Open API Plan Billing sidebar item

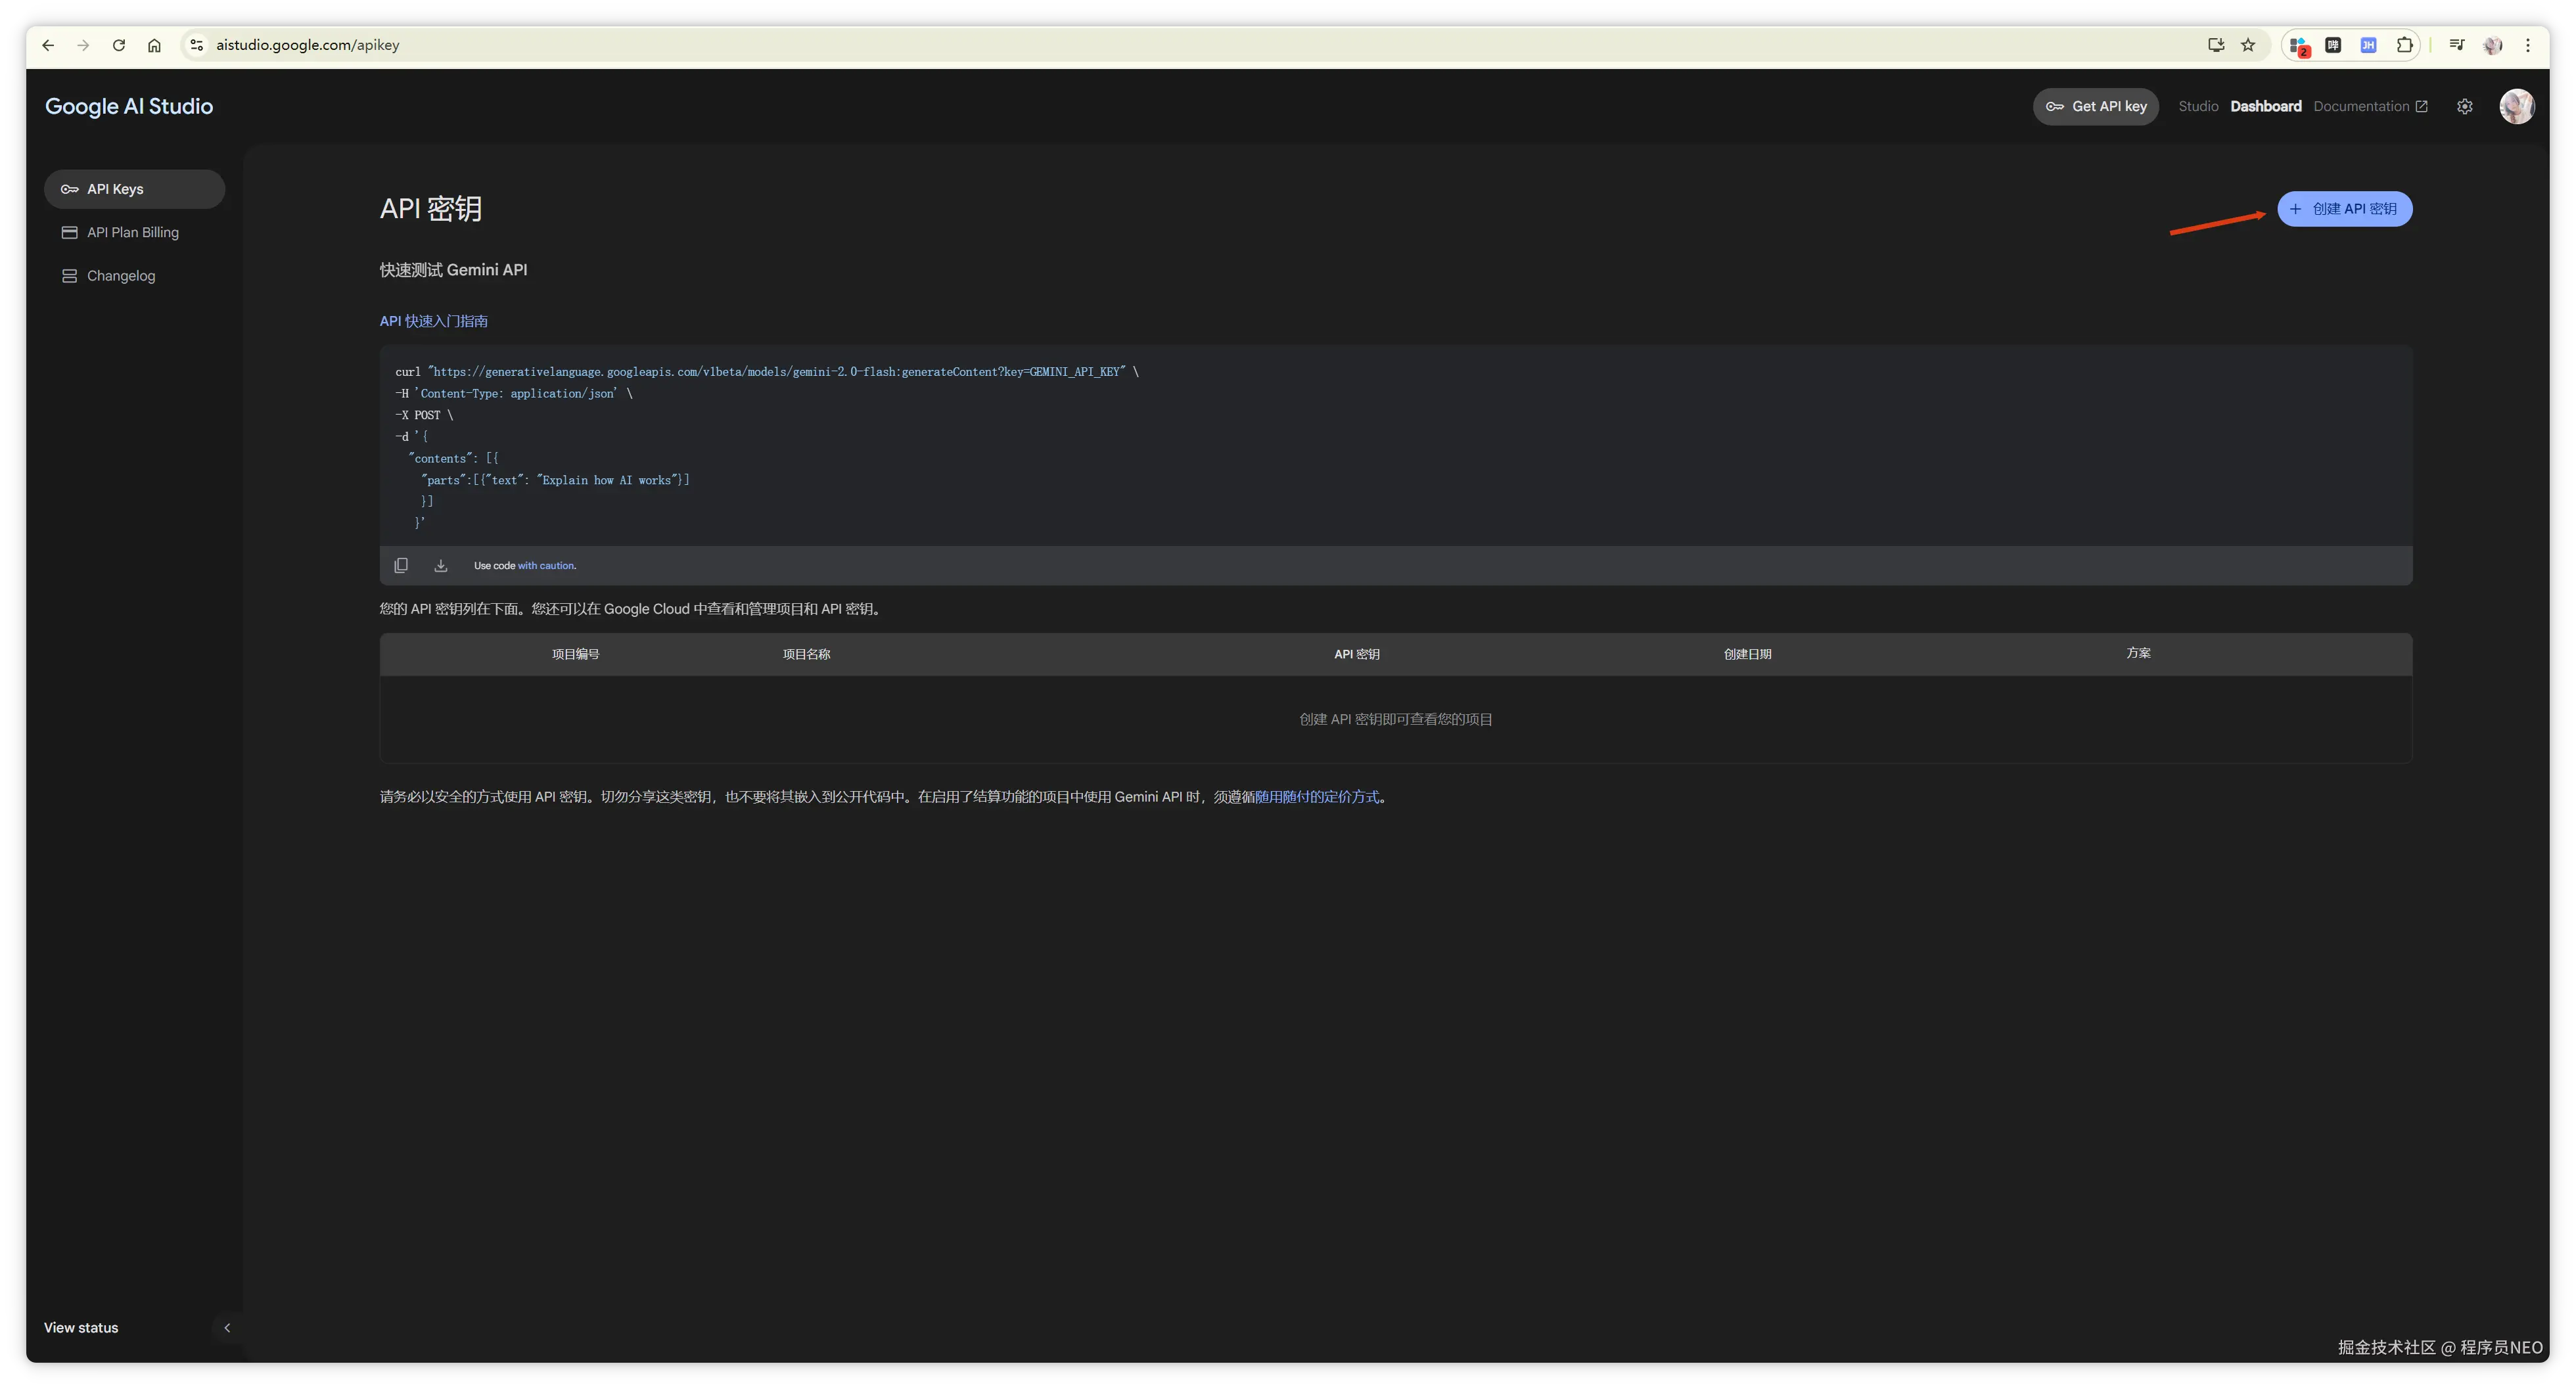click(x=133, y=232)
